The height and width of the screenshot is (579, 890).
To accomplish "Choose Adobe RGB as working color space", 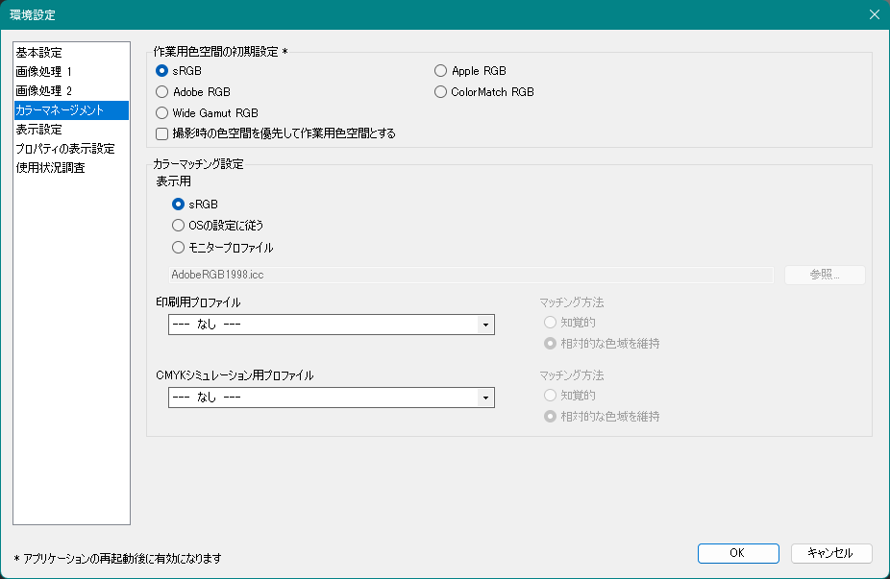I will [x=162, y=92].
